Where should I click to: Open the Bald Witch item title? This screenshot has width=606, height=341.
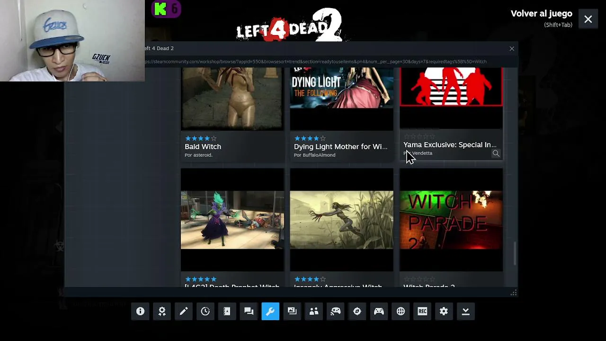[203, 146]
